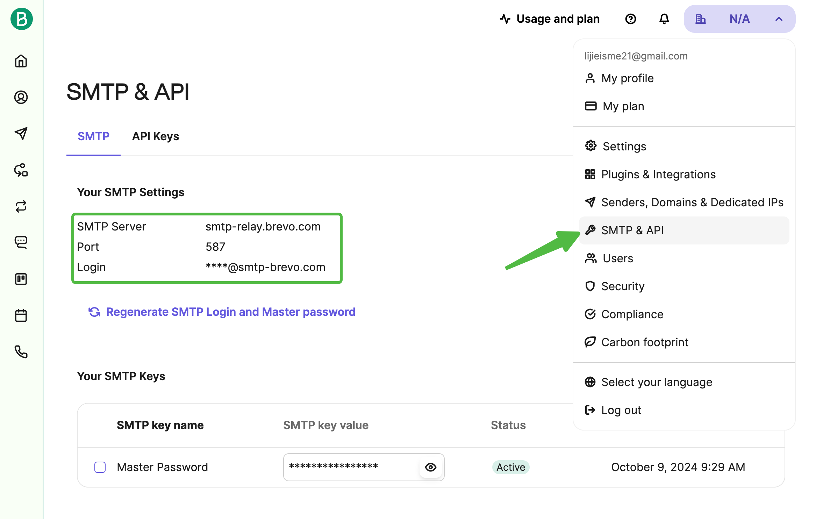Viewport: 816px width, 519px height.
Task: Open the Phone sidebar icon
Action: [21, 352]
